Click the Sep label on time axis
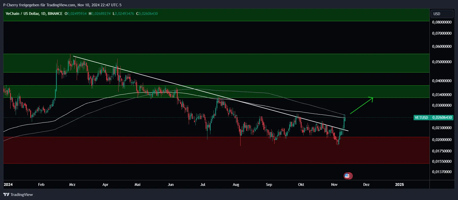458x200 pixels. point(269,185)
